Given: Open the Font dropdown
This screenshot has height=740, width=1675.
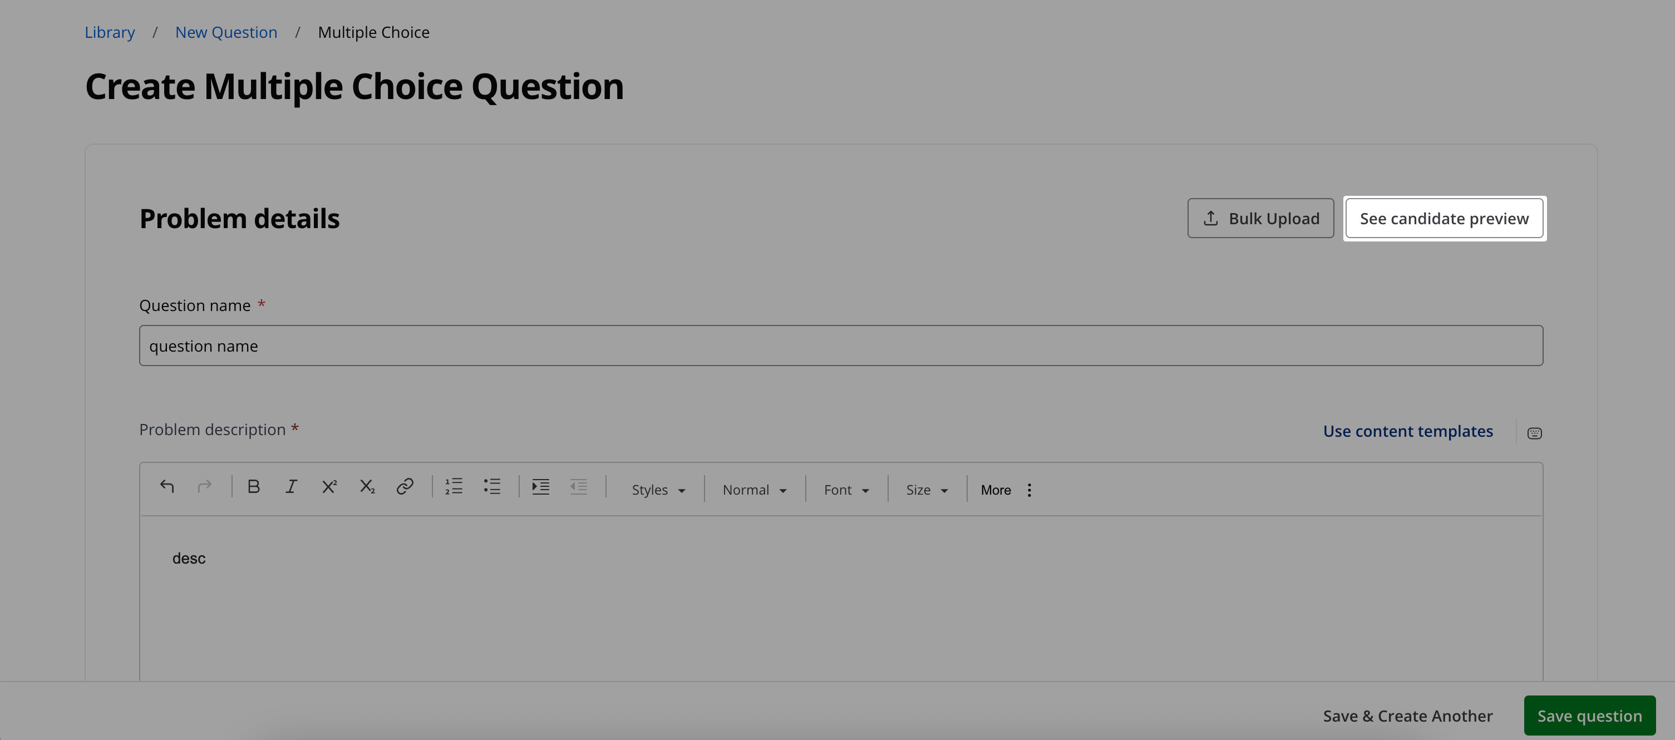Looking at the screenshot, I should pyautogui.click(x=846, y=490).
